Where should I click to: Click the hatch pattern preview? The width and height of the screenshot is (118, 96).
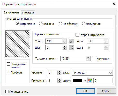coord(17,44)
